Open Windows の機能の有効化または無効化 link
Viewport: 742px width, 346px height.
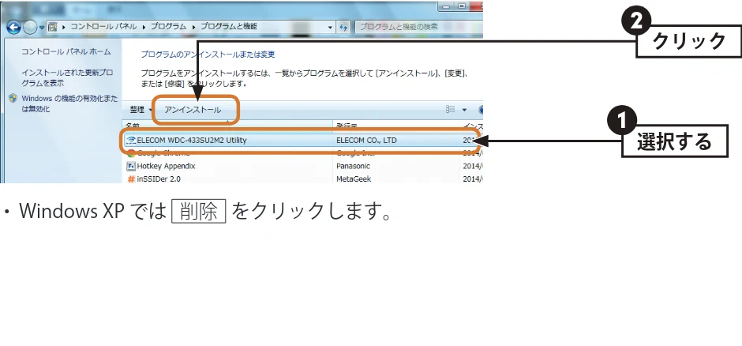click(x=69, y=103)
